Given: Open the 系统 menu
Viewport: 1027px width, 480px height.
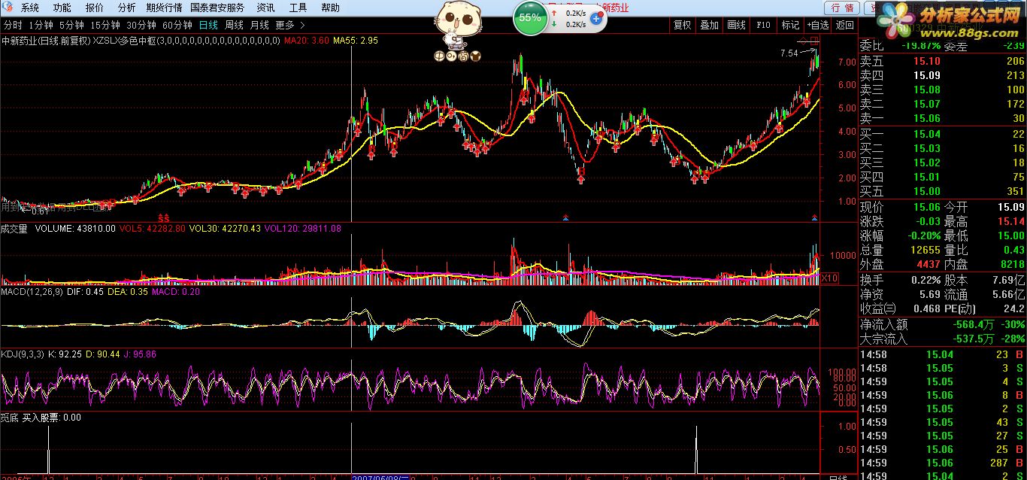Looking at the screenshot, I should pos(30,8).
